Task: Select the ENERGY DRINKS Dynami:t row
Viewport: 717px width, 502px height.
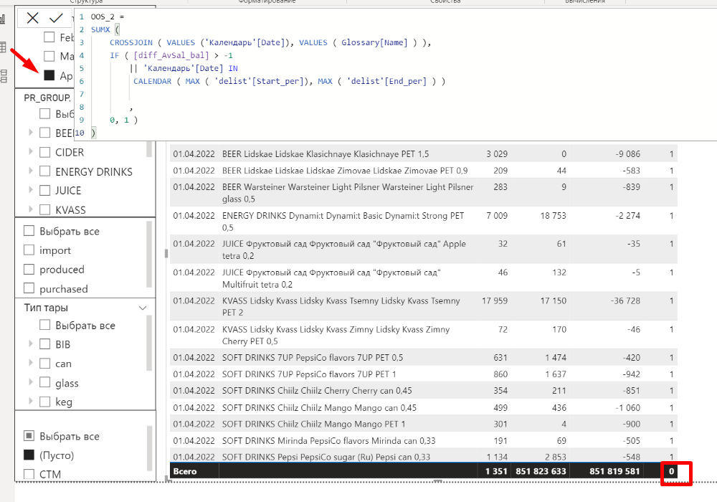Action: pos(424,222)
